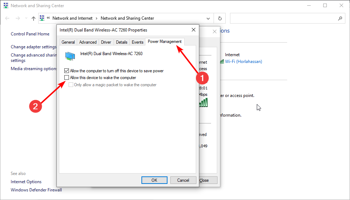Click the address bar network icon

click(x=42, y=18)
